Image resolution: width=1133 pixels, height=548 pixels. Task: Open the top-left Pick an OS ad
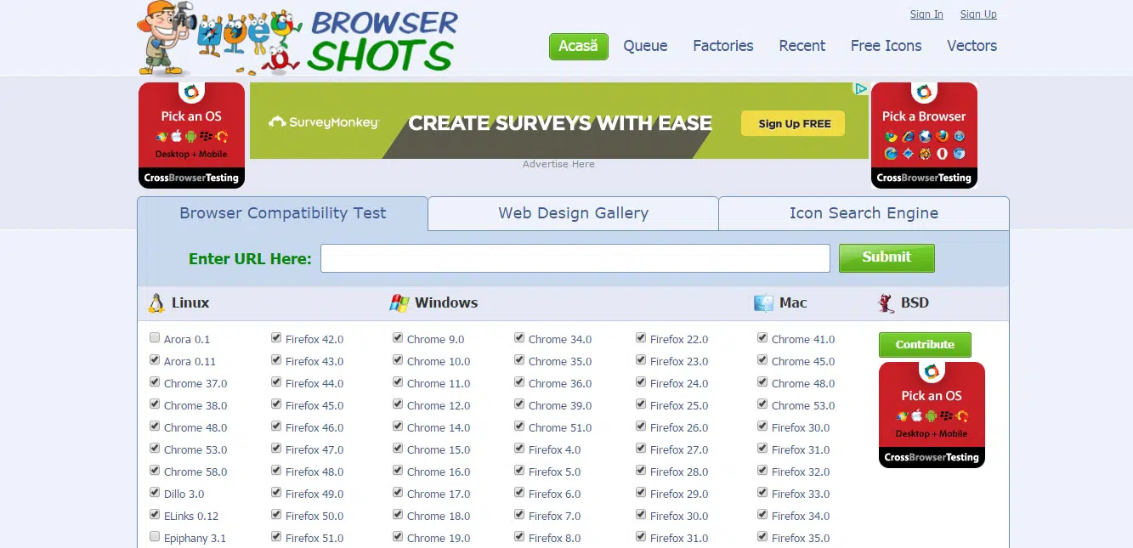[x=191, y=135]
